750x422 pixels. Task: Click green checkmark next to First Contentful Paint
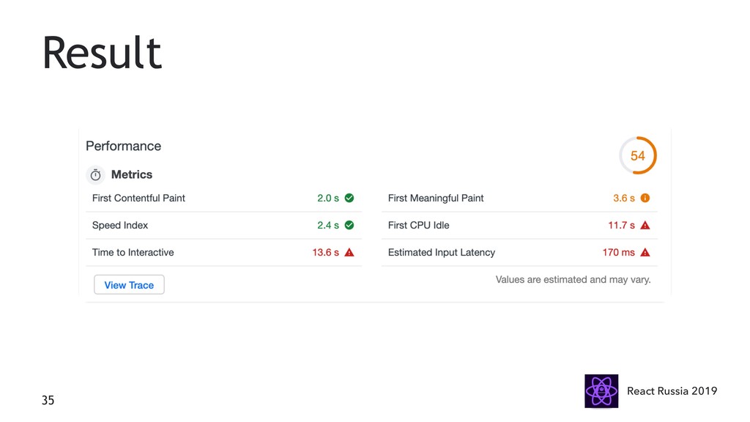coord(349,198)
